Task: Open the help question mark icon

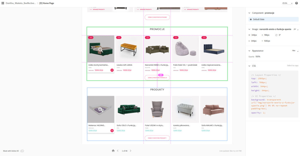Action: click(296, 3)
